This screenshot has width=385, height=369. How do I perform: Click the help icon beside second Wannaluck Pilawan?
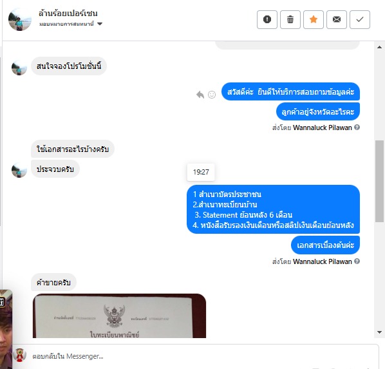click(x=357, y=261)
